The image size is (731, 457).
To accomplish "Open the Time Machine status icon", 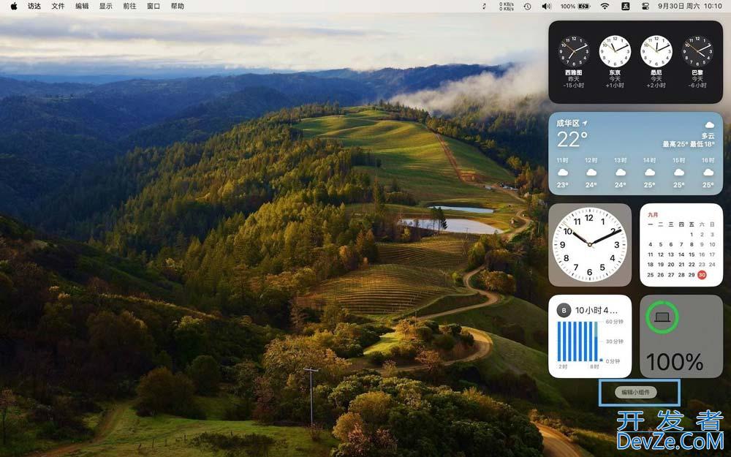I will pyautogui.click(x=527, y=6).
